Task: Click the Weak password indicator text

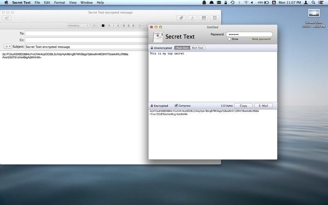Action: click(x=261, y=39)
